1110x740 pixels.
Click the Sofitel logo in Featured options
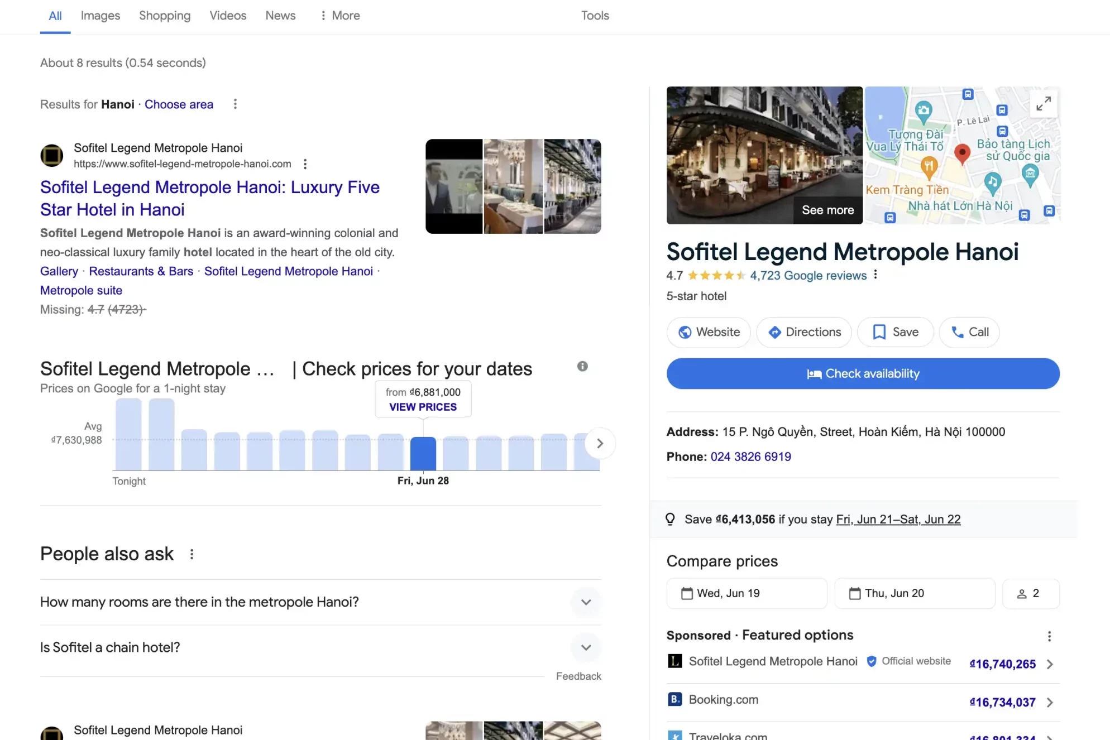click(675, 661)
